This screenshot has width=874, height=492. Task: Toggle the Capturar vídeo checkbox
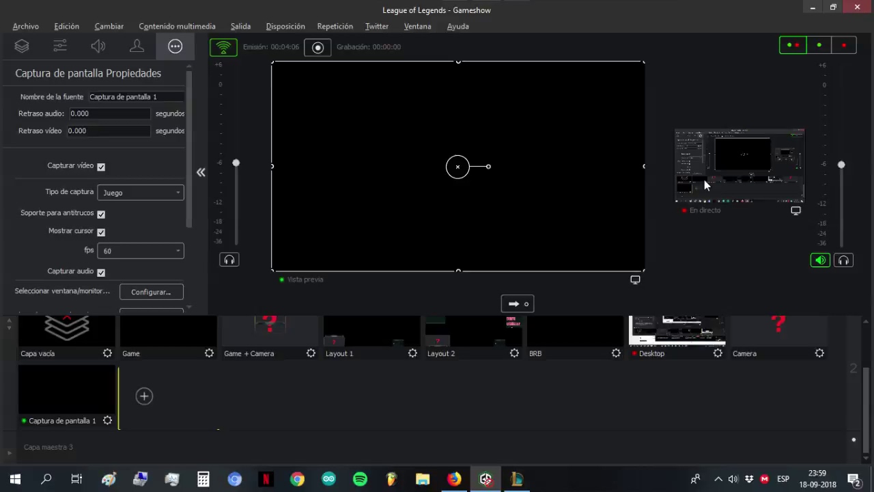101,167
